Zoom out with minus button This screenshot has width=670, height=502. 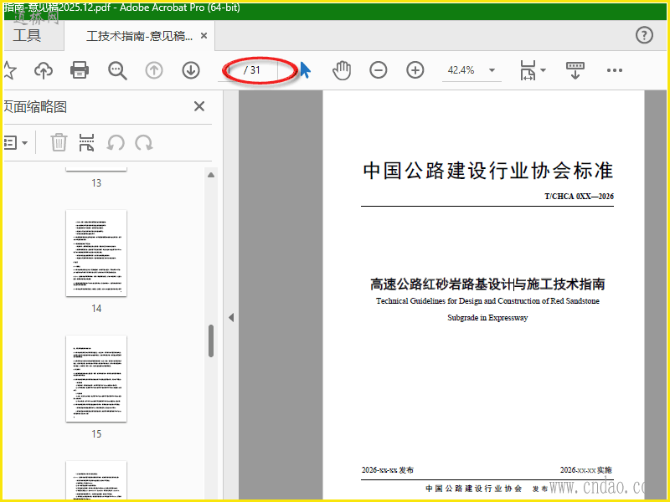pos(379,70)
